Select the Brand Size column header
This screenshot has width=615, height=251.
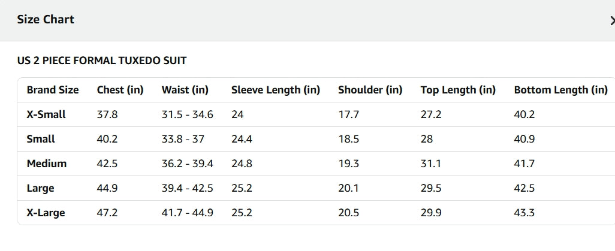[53, 90]
